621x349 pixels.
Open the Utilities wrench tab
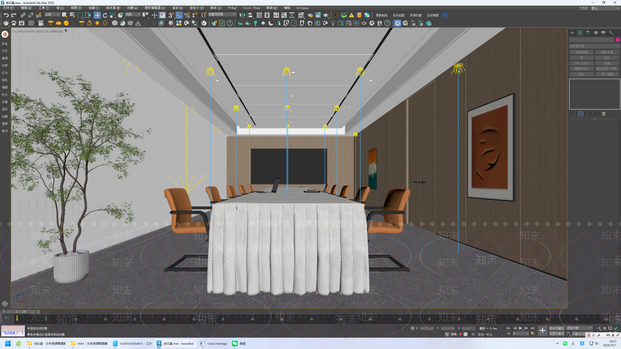[x=611, y=33]
